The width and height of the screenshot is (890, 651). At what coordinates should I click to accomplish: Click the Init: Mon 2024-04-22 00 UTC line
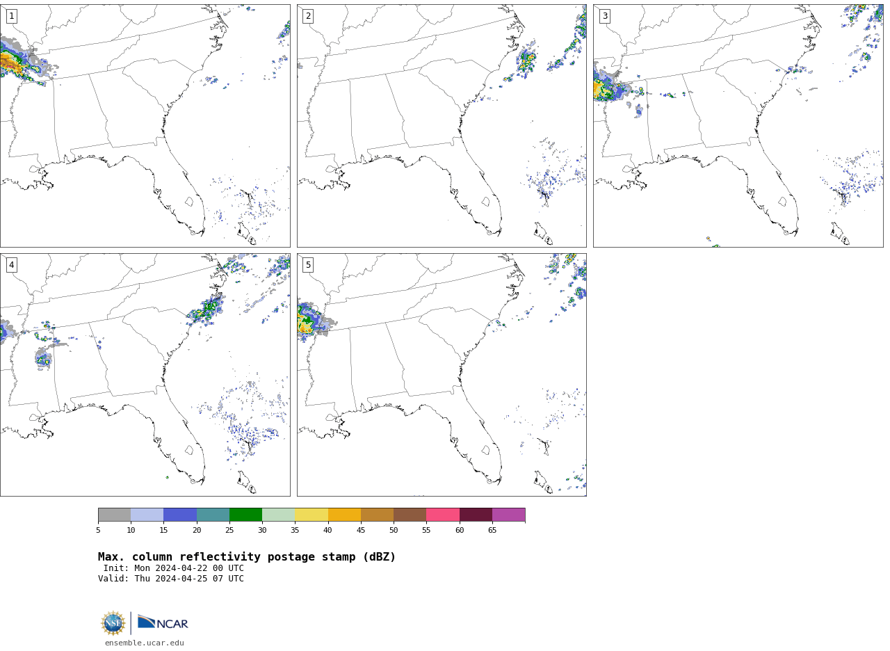tap(174, 568)
